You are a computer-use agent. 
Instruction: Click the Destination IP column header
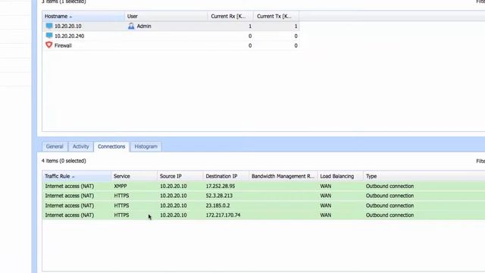[226, 176]
